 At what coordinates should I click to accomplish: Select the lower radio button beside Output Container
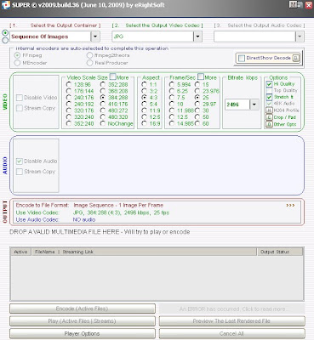(x=5, y=40)
